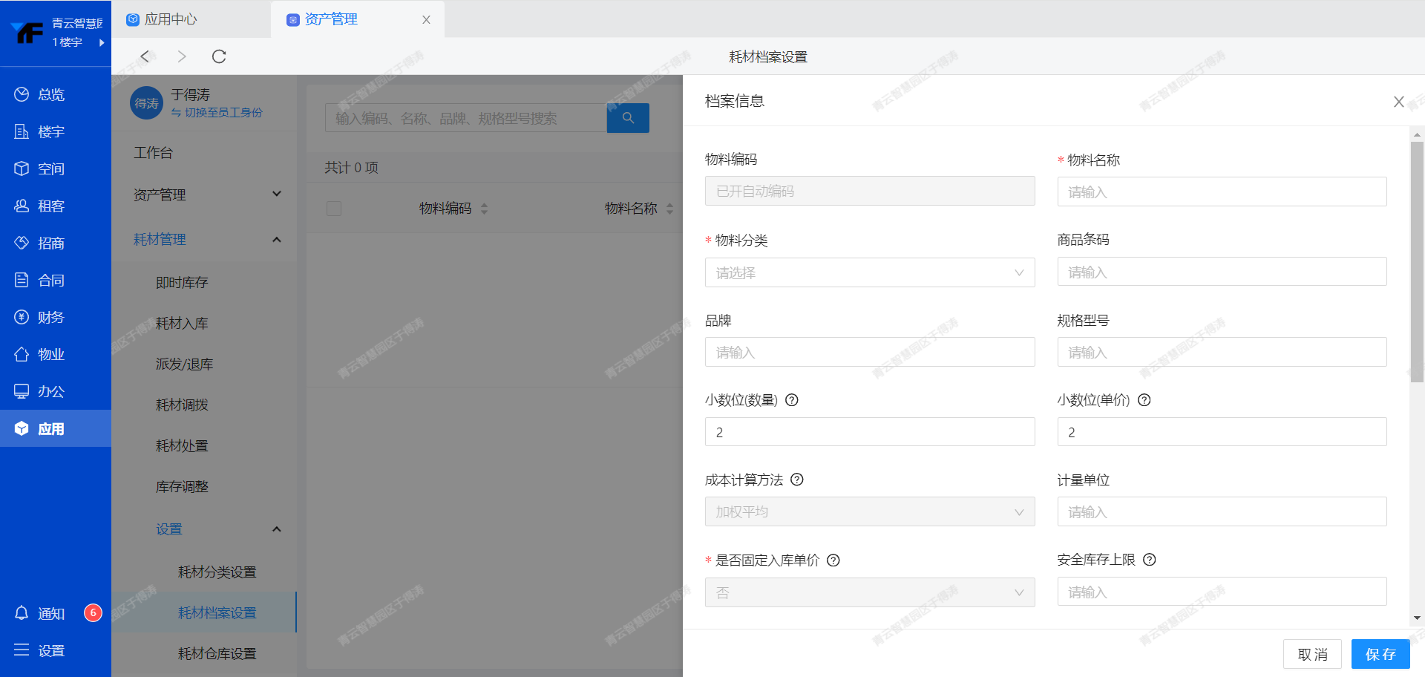Click the back navigation arrow
The width and height of the screenshot is (1425, 677).
click(x=145, y=56)
